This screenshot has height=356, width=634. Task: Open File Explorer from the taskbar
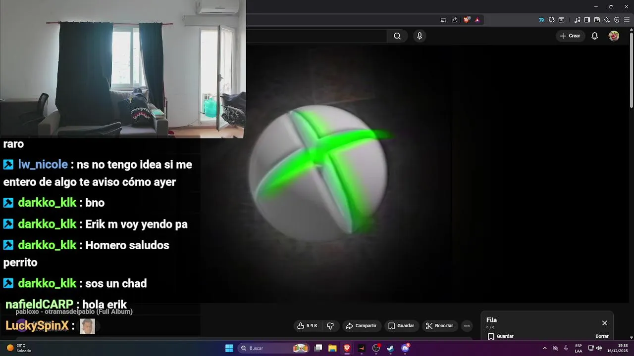pos(332,348)
